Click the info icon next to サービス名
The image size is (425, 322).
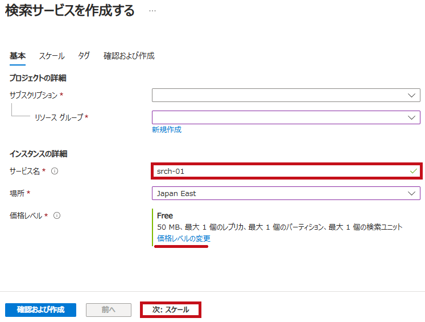click(55, 171)
